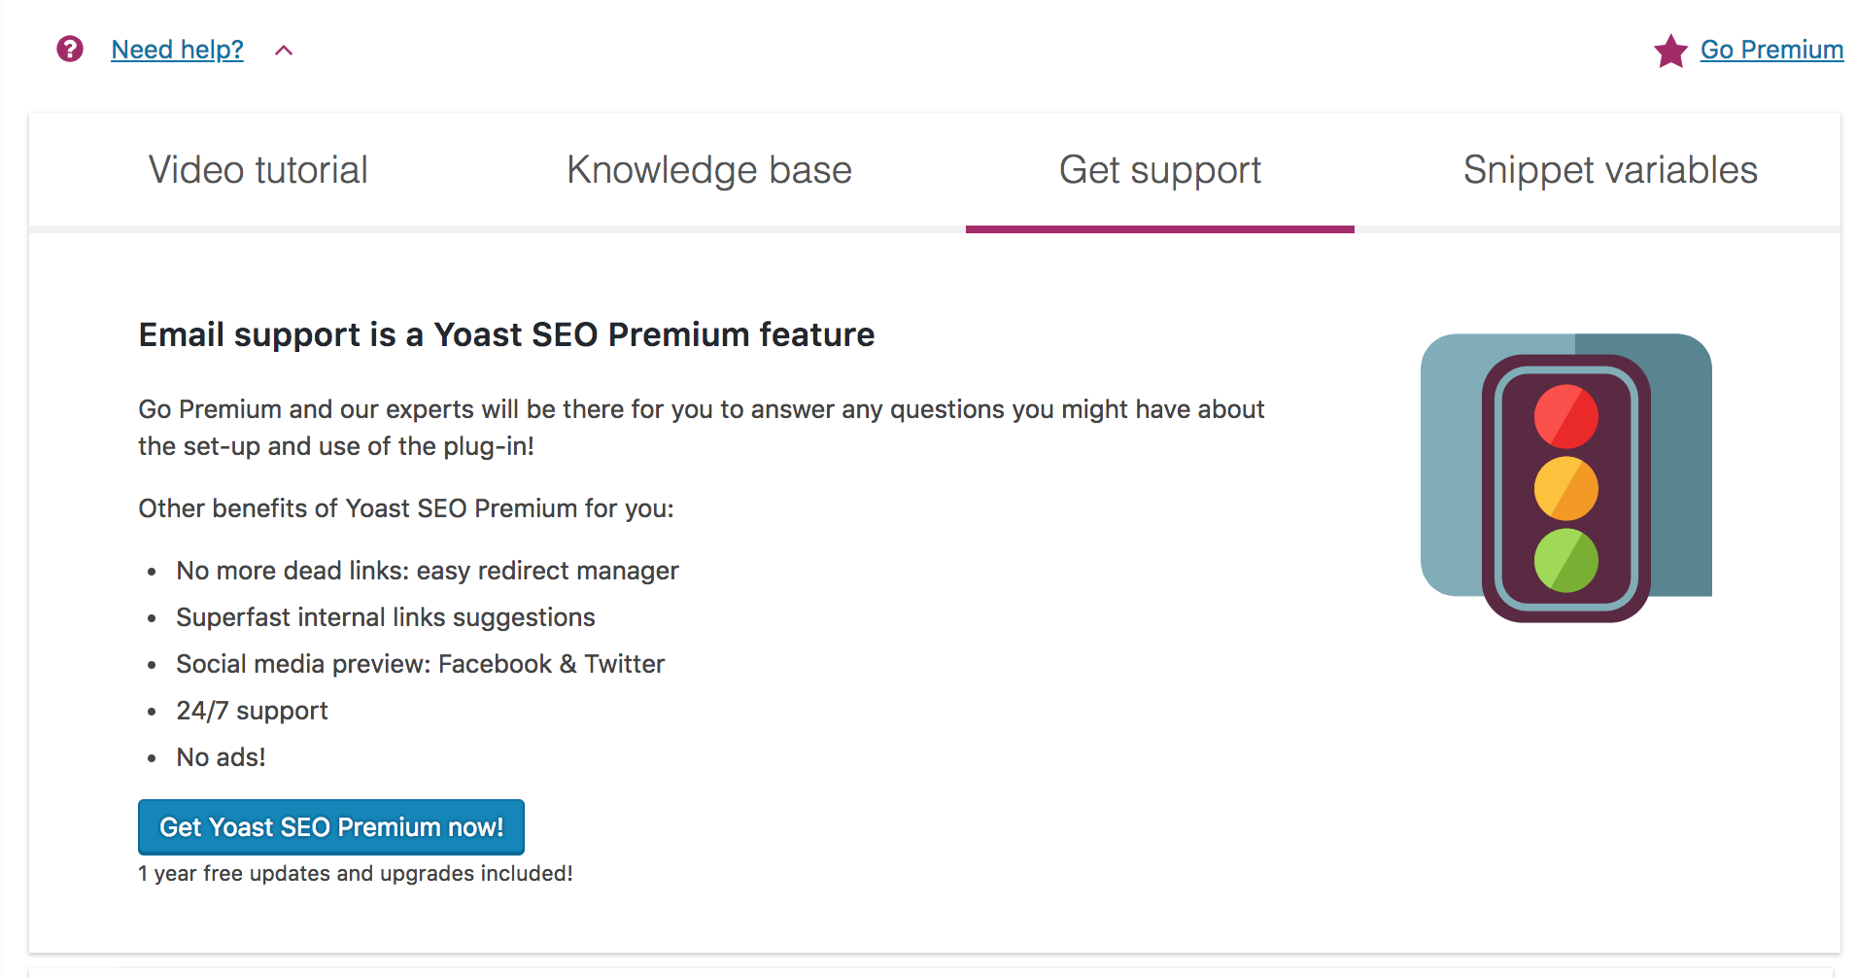Open the Need help? link
This screenshot has width=1856, height=978.
[177, 49]
